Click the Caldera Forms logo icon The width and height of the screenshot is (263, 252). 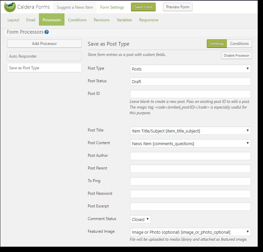point(10,7)
